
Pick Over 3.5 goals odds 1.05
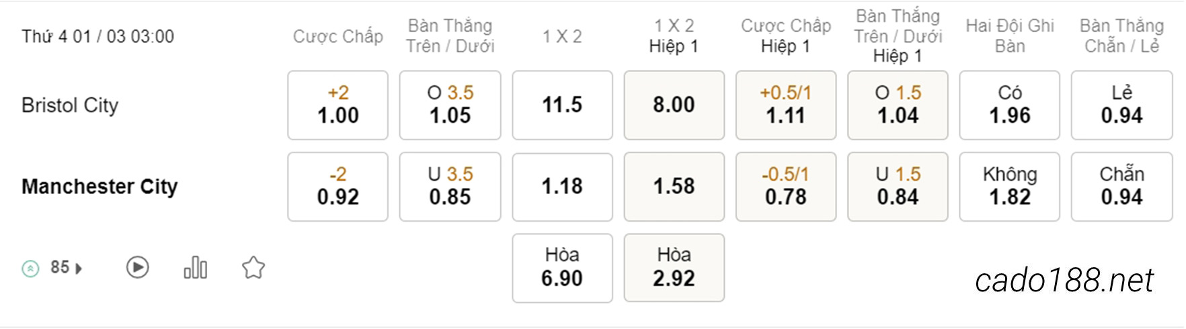(450, 105)
